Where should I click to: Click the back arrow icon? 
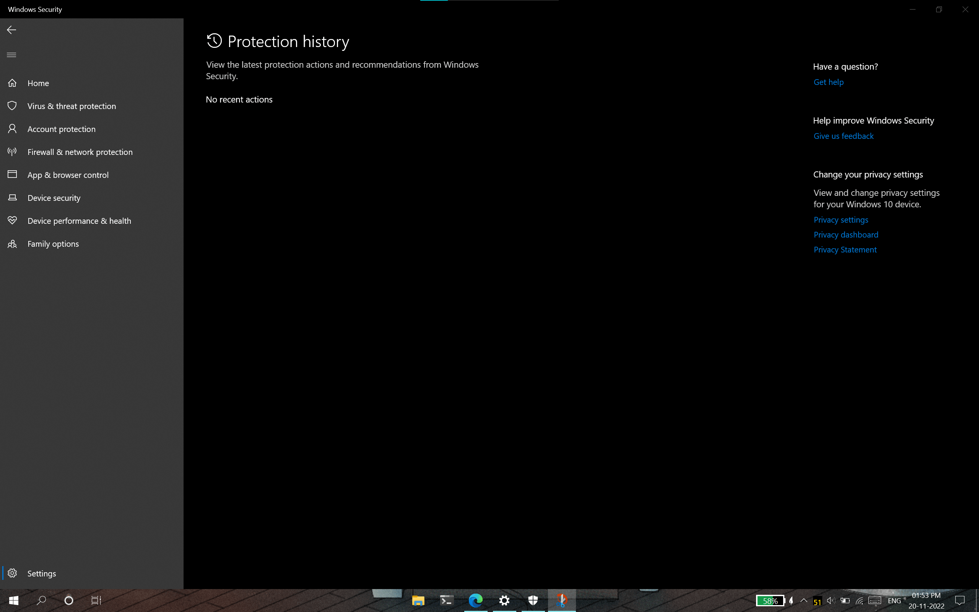(11, 30)
